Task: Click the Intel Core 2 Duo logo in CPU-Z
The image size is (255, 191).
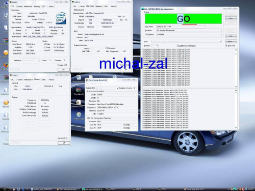Action: (61, 18)
